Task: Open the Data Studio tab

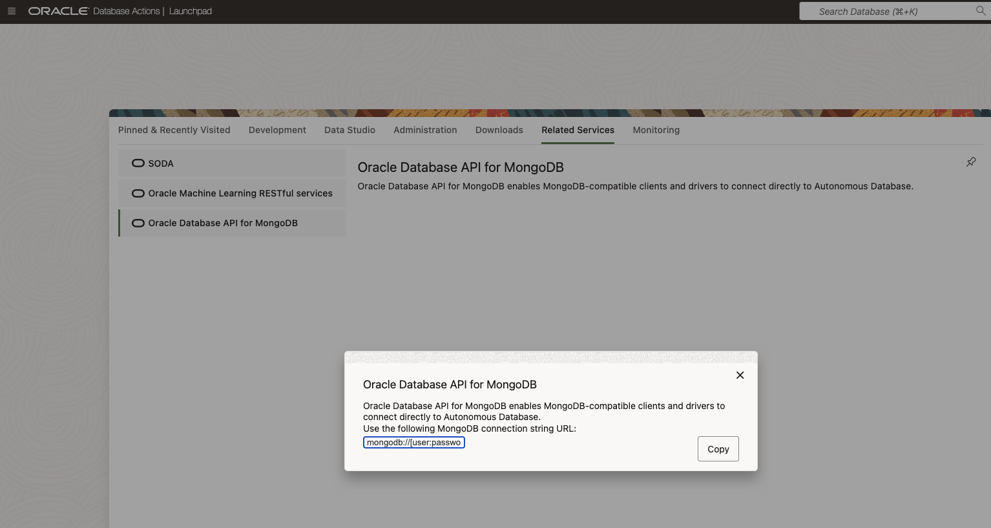Action: [349, 130]
